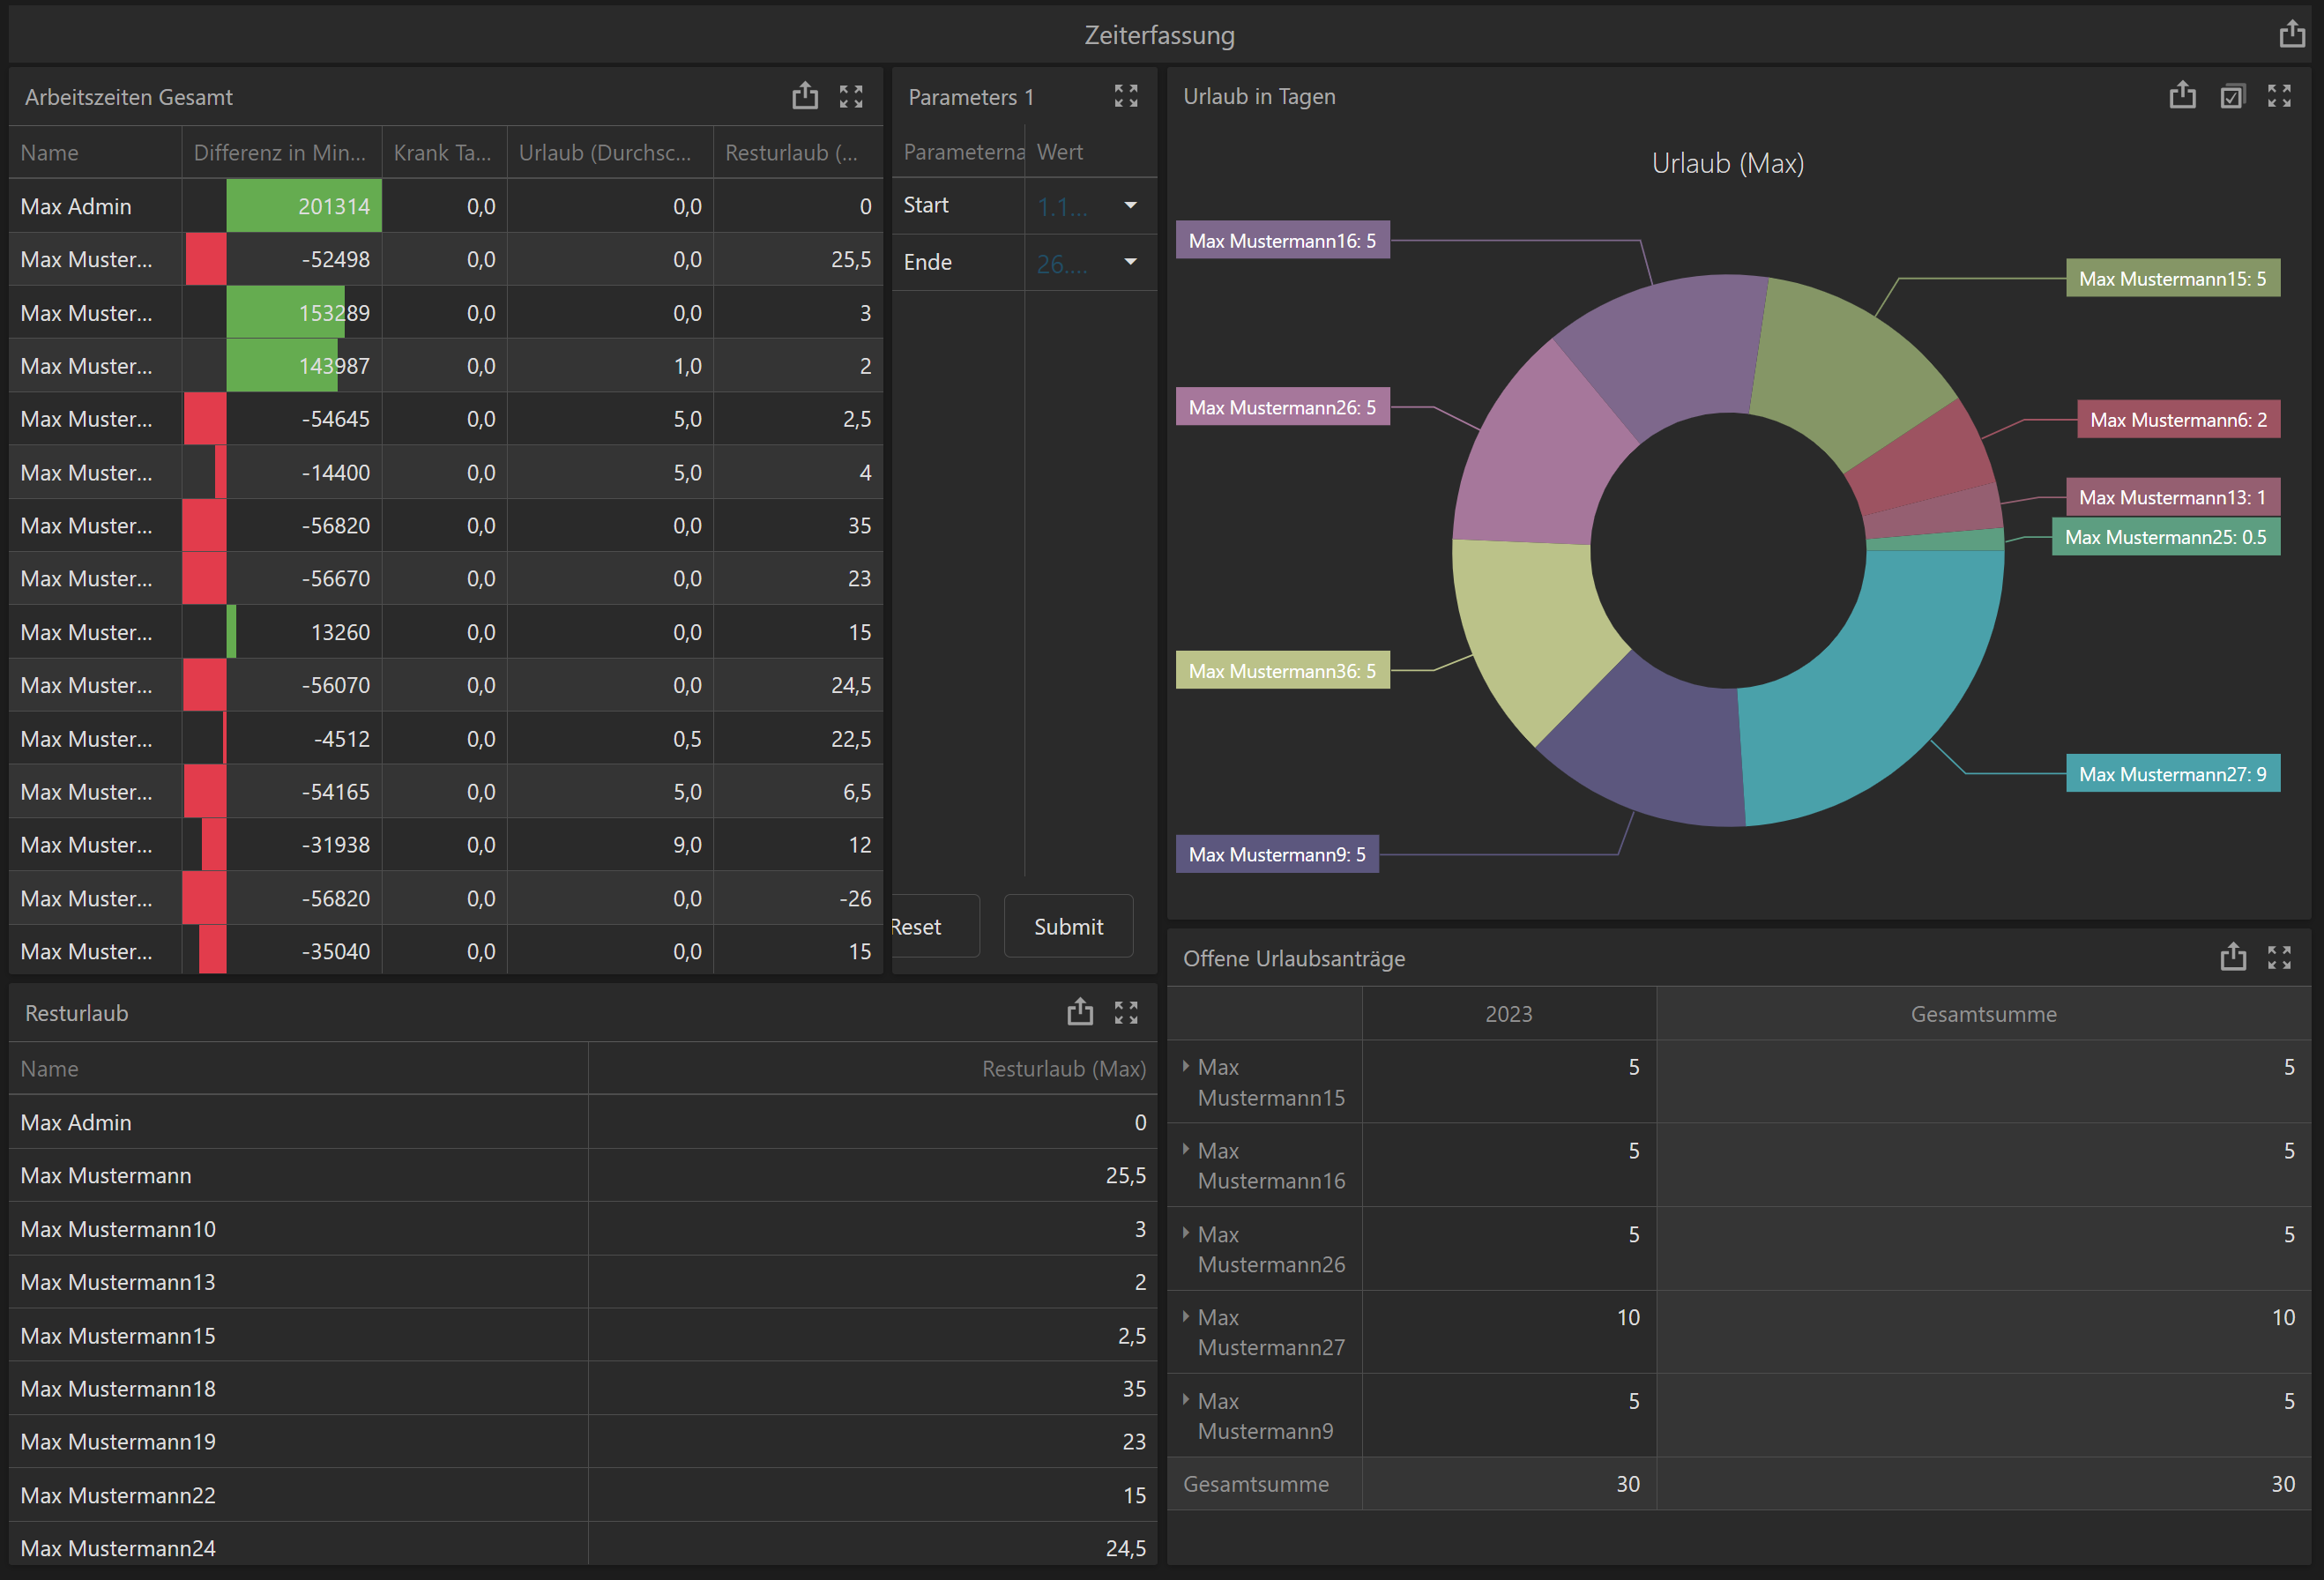Click the Max Mustermann25: 0.5 chart label

pyautogui.click(x=2165, y=536)
